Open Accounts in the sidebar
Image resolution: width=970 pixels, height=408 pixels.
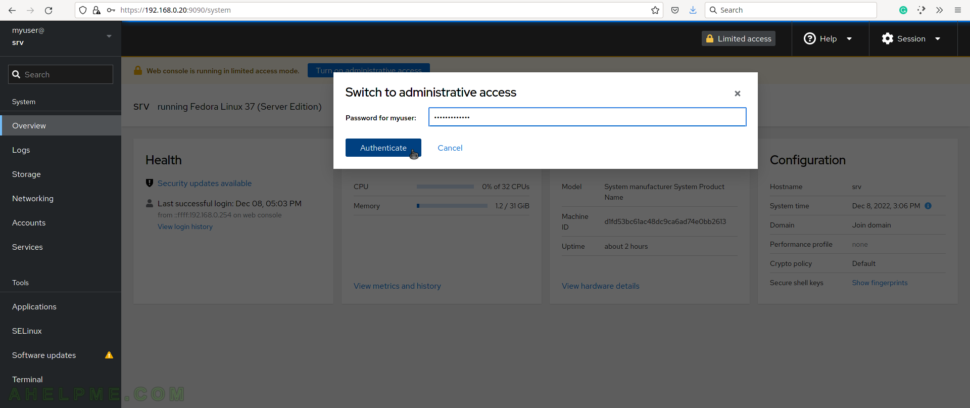pos(61,222)
